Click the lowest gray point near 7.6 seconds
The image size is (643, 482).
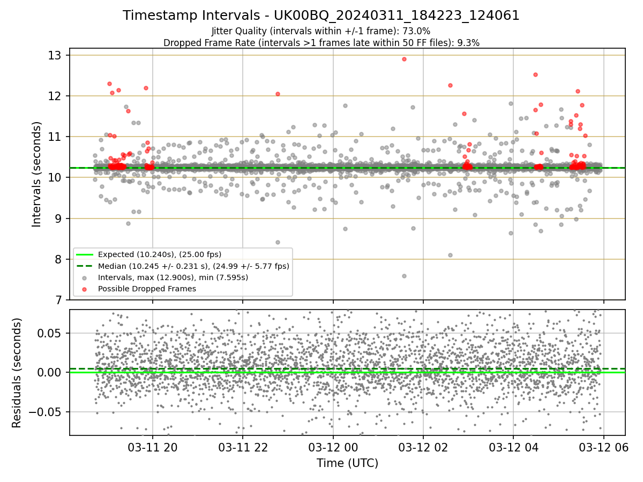[404, 276]
